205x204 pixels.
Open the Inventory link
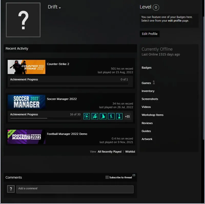pyautogui.click(x=148, y=91)
